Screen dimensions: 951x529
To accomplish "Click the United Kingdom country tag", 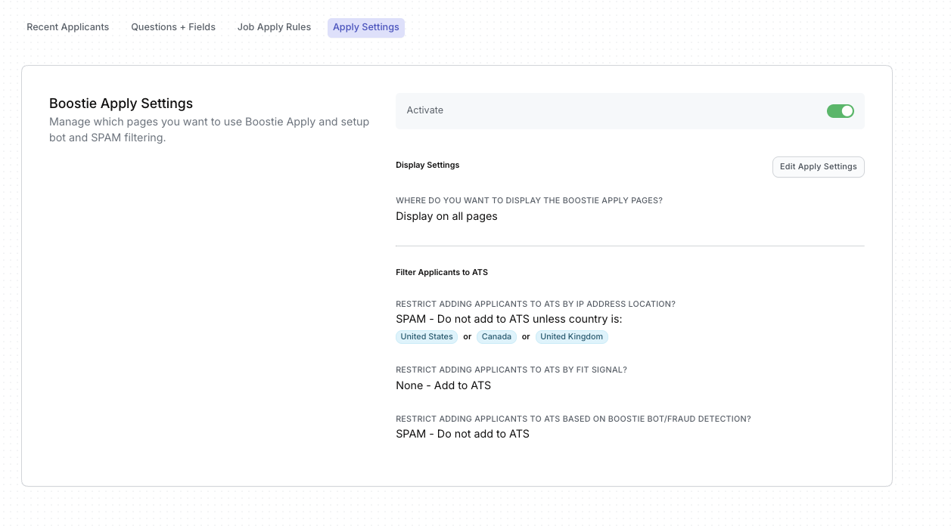I will coord(571,337).
